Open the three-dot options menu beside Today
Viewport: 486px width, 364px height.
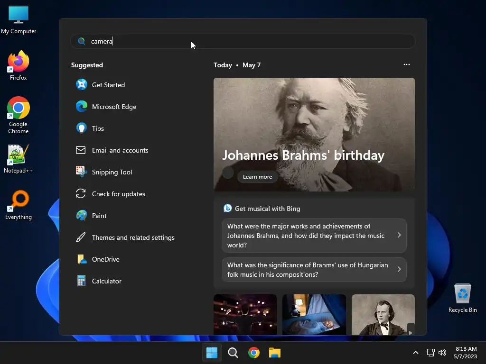pyautogui.click(x=407, y=64)
